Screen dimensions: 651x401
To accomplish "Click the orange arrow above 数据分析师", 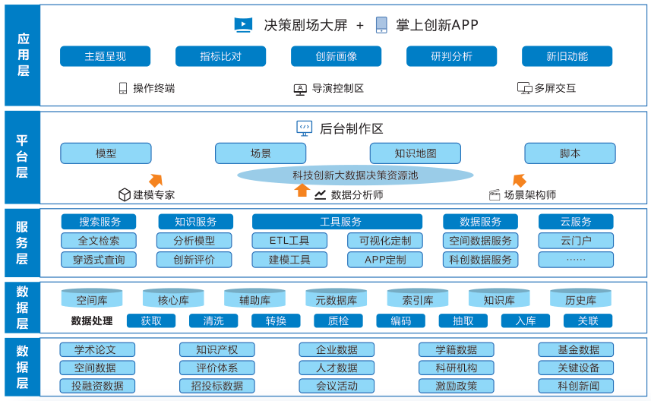I will (x=302, y=190).
